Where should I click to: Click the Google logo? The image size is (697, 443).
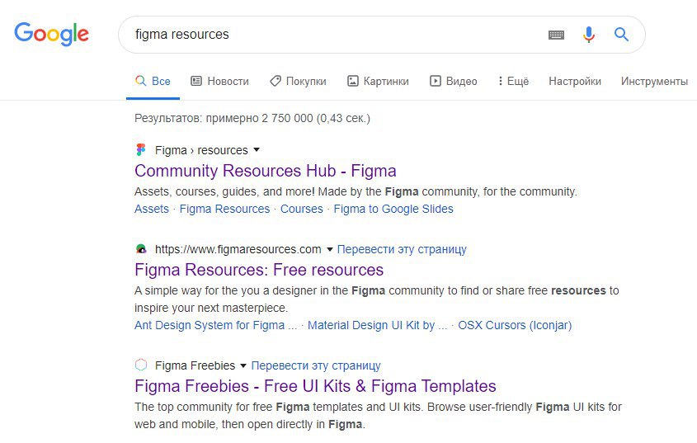click(x=52, y=35)
